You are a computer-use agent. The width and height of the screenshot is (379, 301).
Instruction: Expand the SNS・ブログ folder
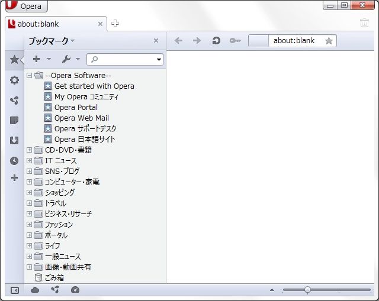[x=29, y=171]
